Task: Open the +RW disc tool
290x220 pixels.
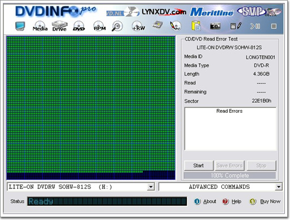Action: click(x=138, y=26)
